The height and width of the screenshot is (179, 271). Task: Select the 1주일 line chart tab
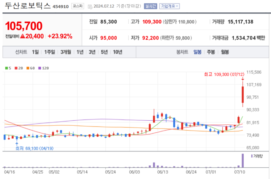[50, 52]
